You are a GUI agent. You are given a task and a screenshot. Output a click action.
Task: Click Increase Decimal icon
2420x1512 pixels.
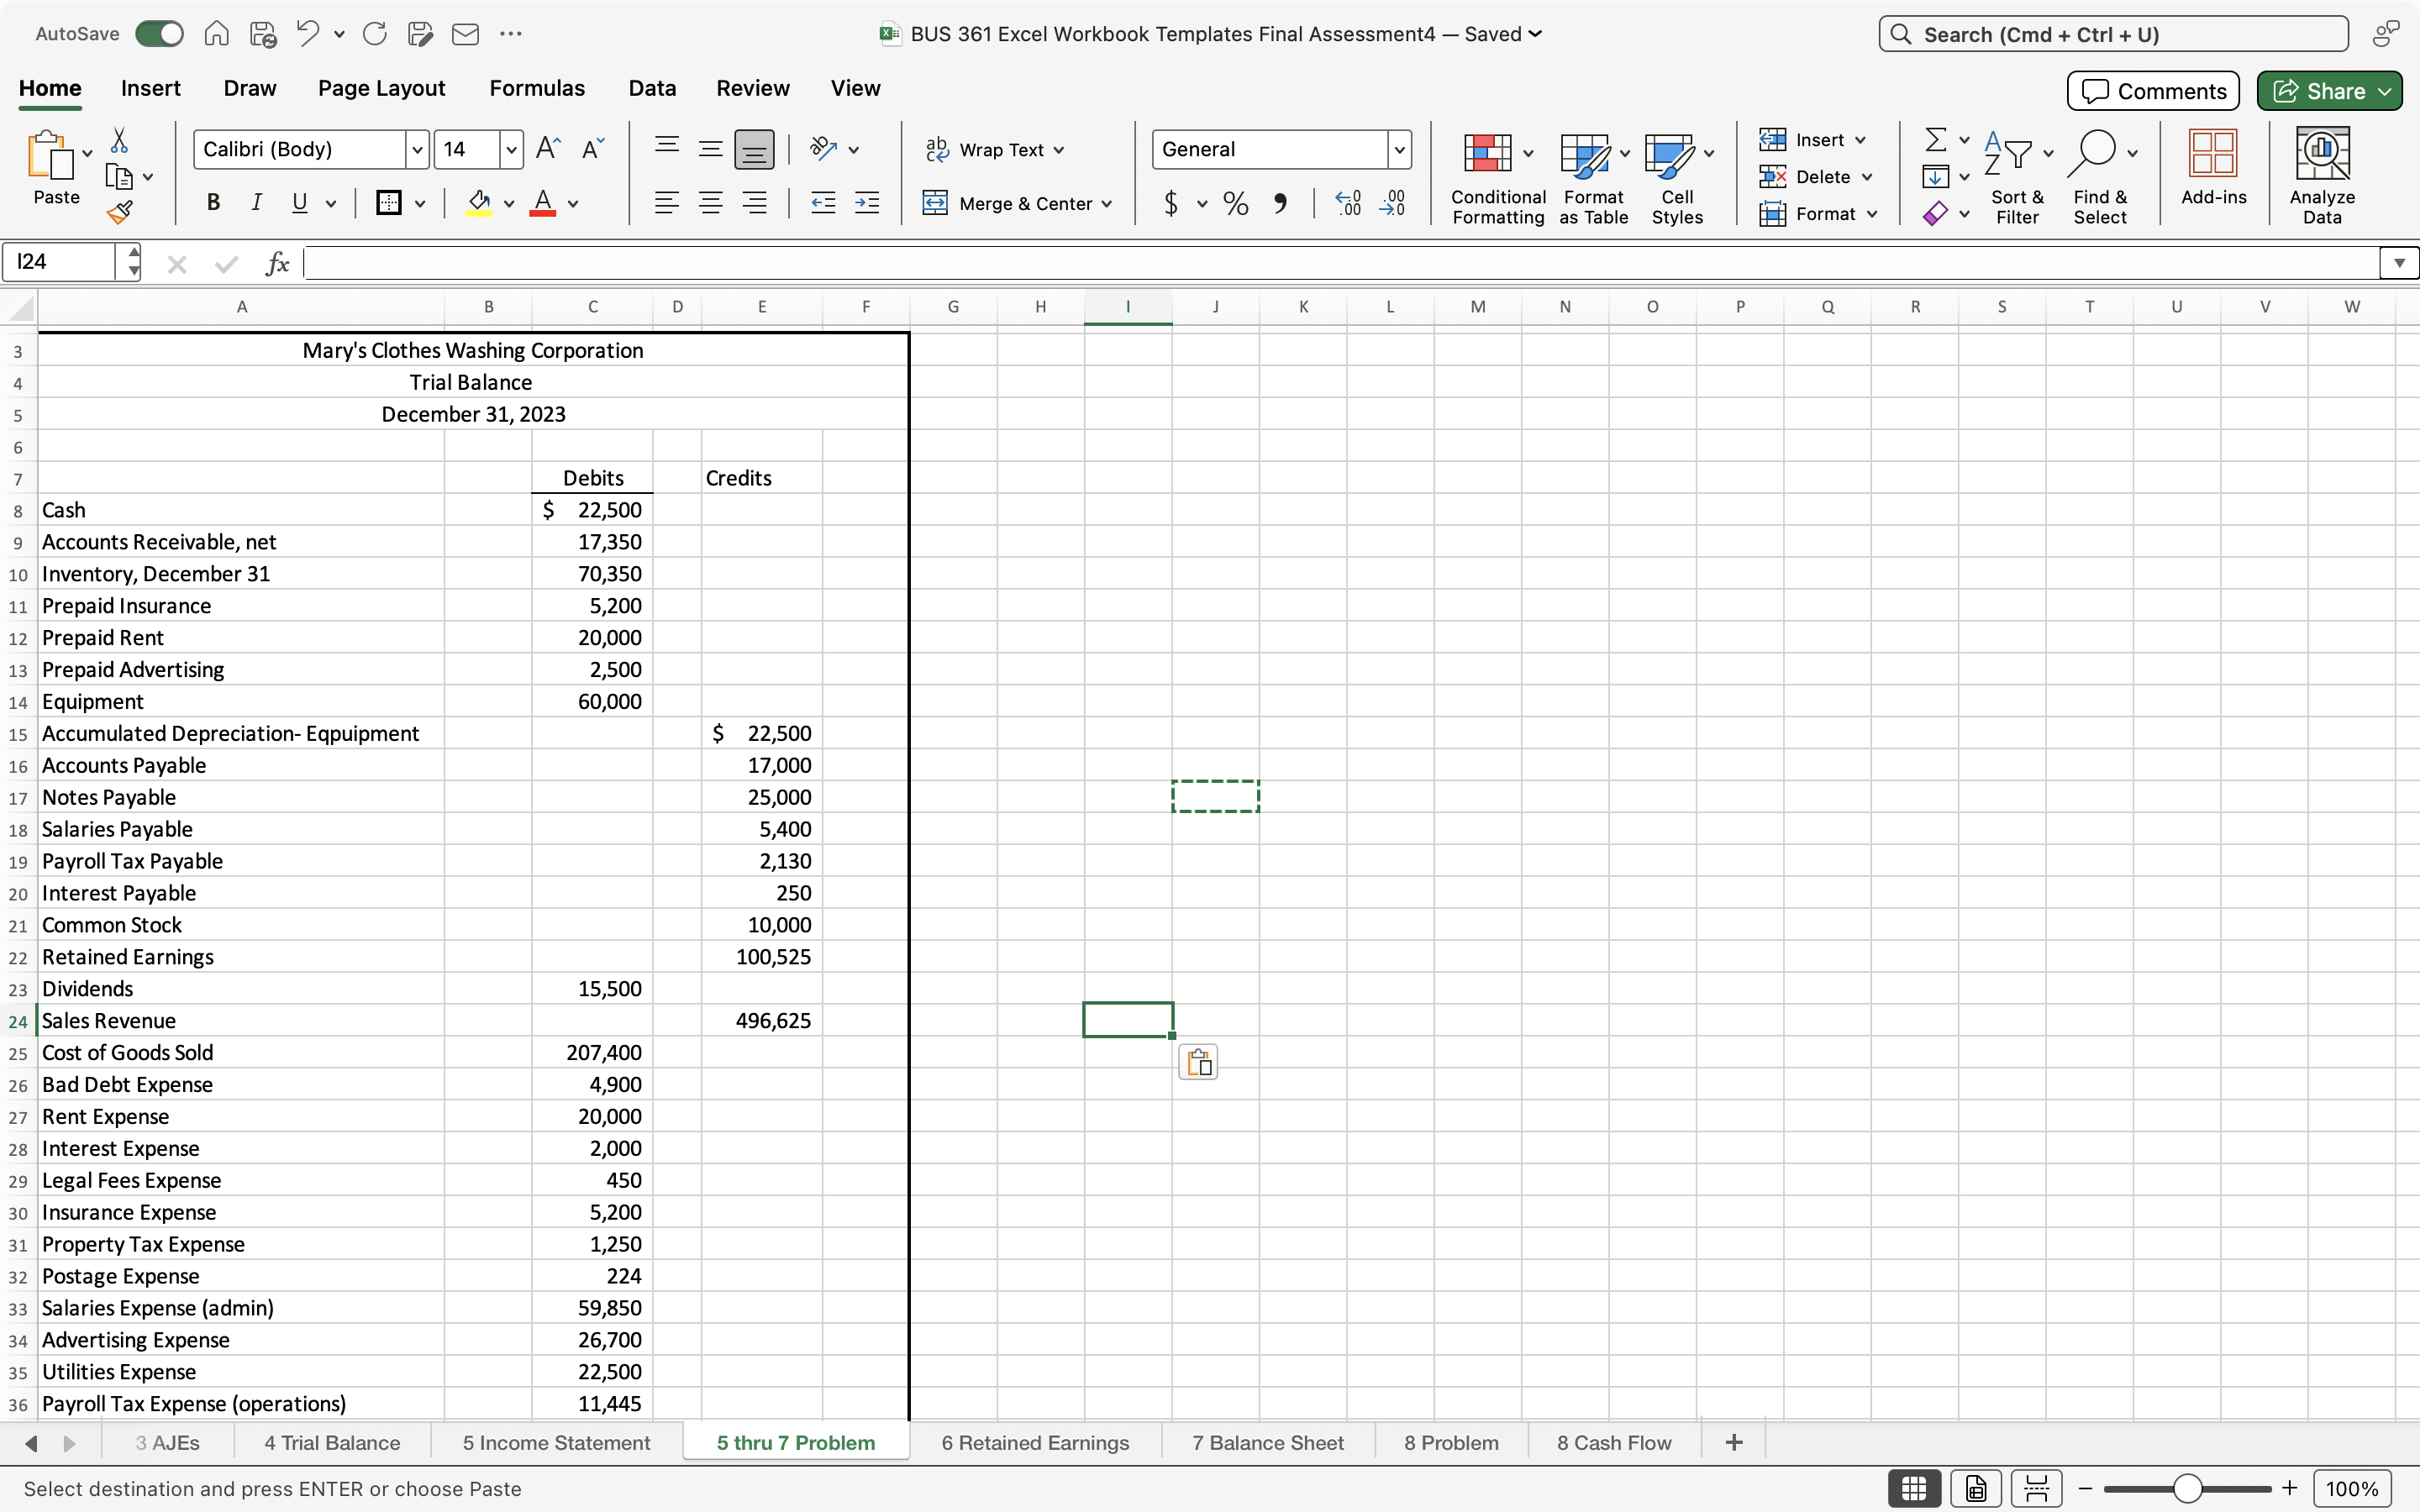point(1347,203)
